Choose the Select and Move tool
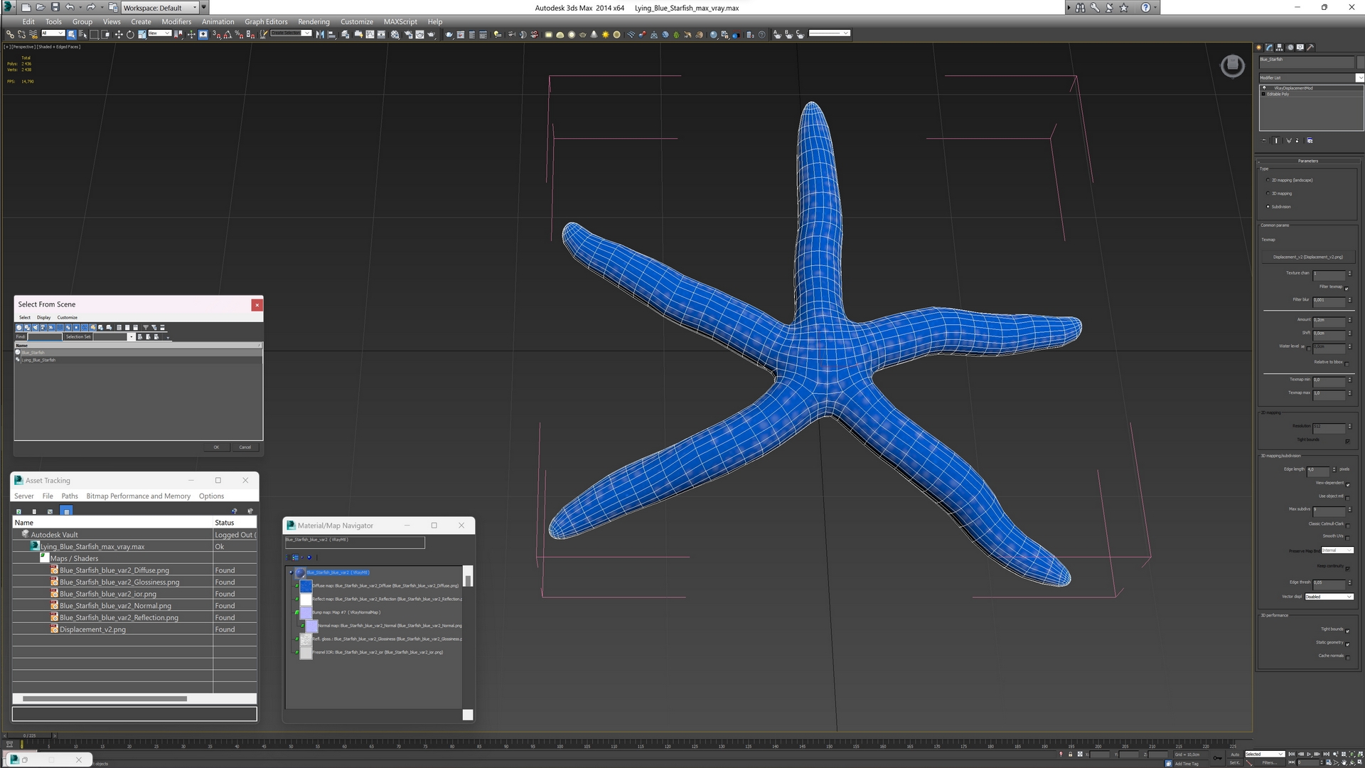1365x768 pixels. point(119,34)
